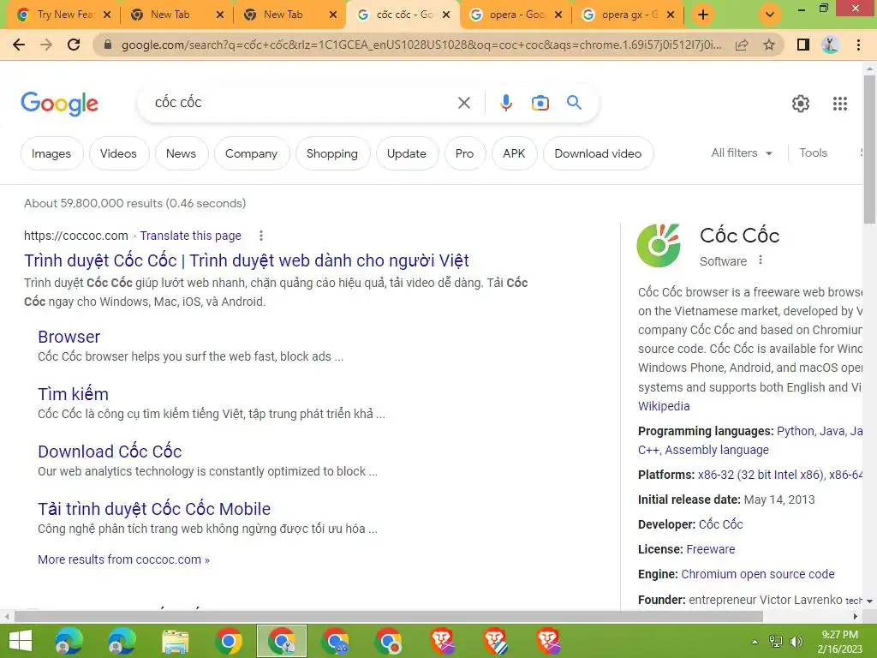The width and height of the screenshot is (877, 658).
Task: Go back to the previous page
Action: tap(19, 45)
